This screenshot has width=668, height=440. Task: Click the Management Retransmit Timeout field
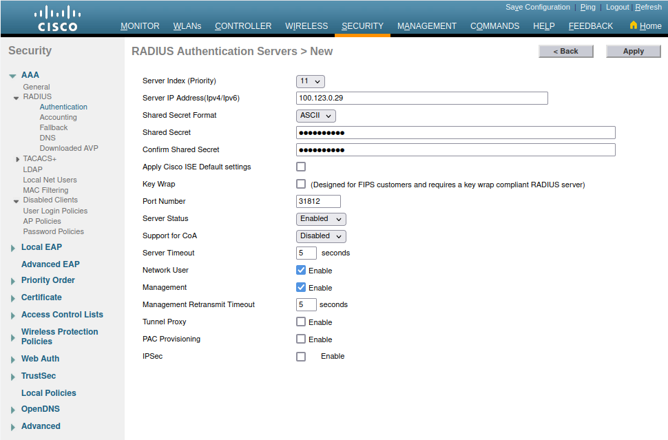point(306,304)
